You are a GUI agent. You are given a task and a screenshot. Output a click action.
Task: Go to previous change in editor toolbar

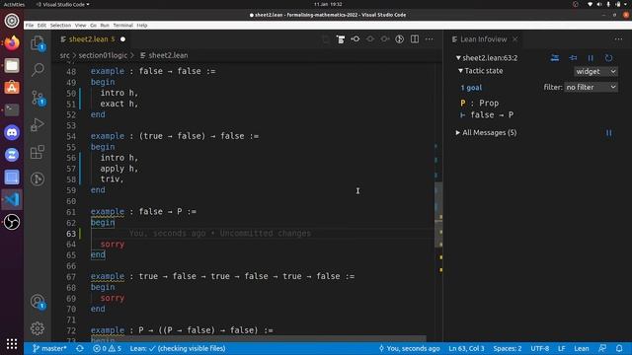[x=355, y=39]
